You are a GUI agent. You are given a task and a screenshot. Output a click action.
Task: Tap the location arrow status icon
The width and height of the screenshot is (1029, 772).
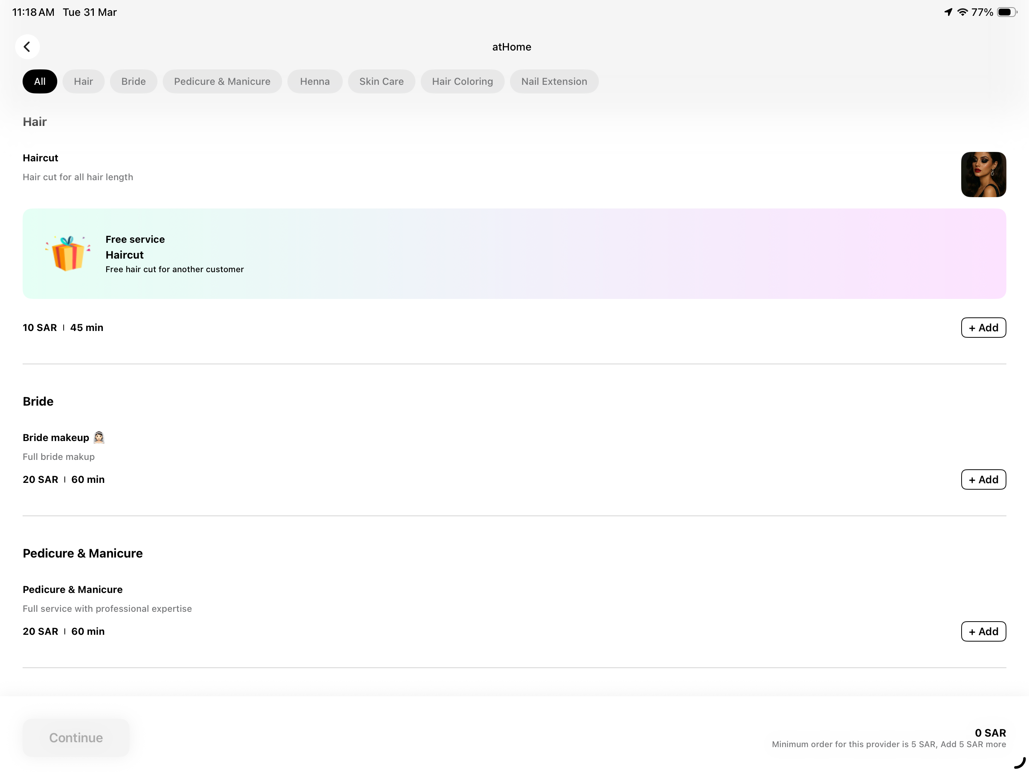click(x=948, y=12)
